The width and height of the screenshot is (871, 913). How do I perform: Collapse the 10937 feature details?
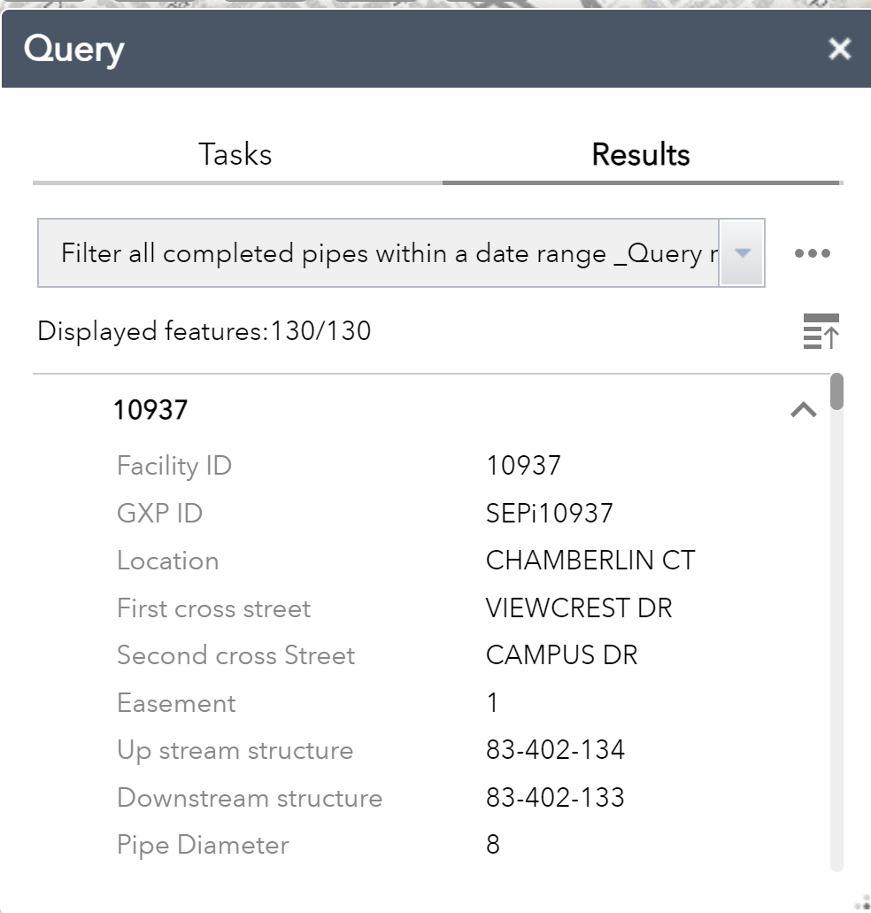[x=804, y=409]
